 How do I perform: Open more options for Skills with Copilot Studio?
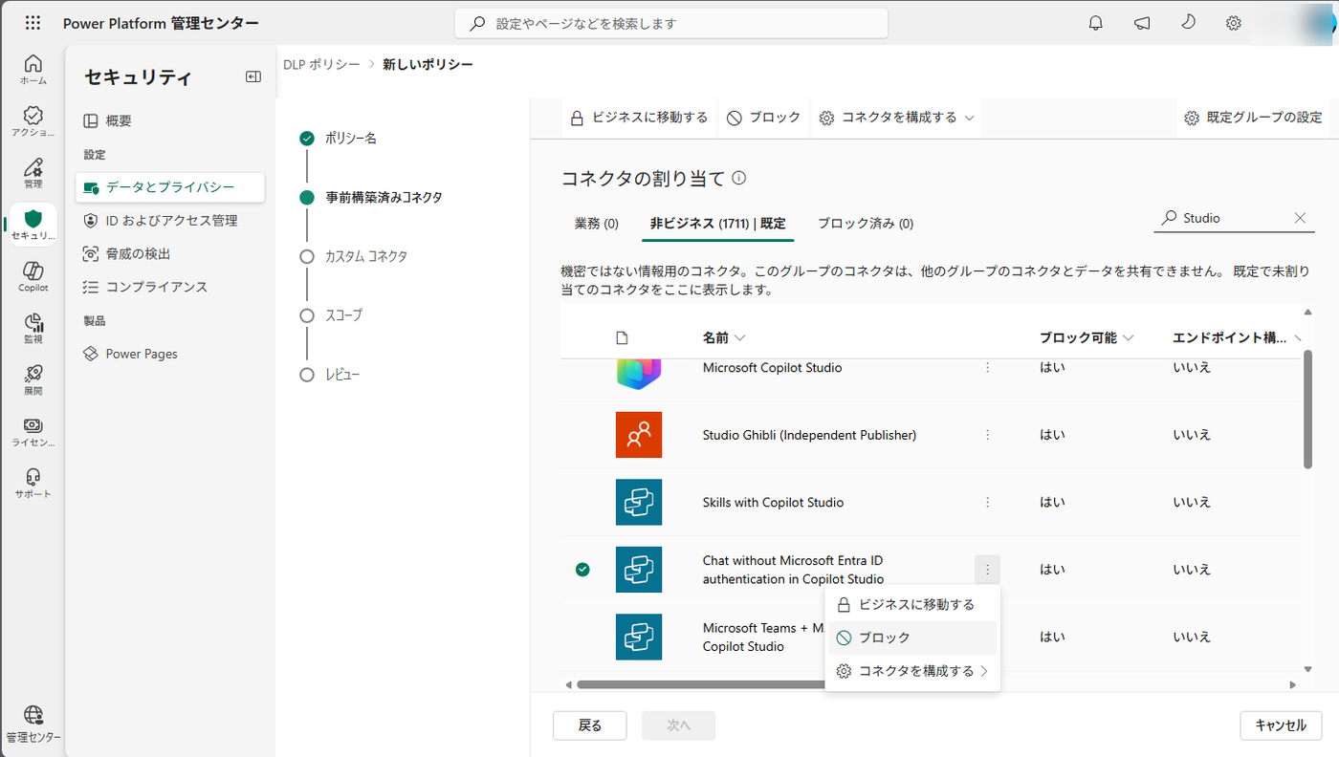point(987,502)
